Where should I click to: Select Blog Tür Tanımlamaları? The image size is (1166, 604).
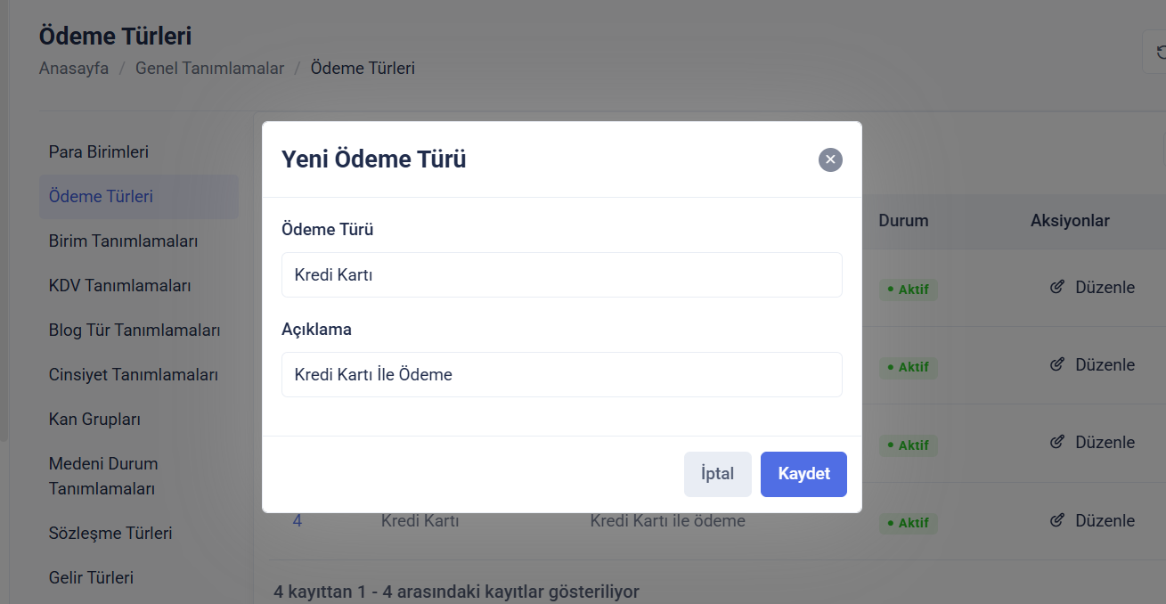[135, 331]
